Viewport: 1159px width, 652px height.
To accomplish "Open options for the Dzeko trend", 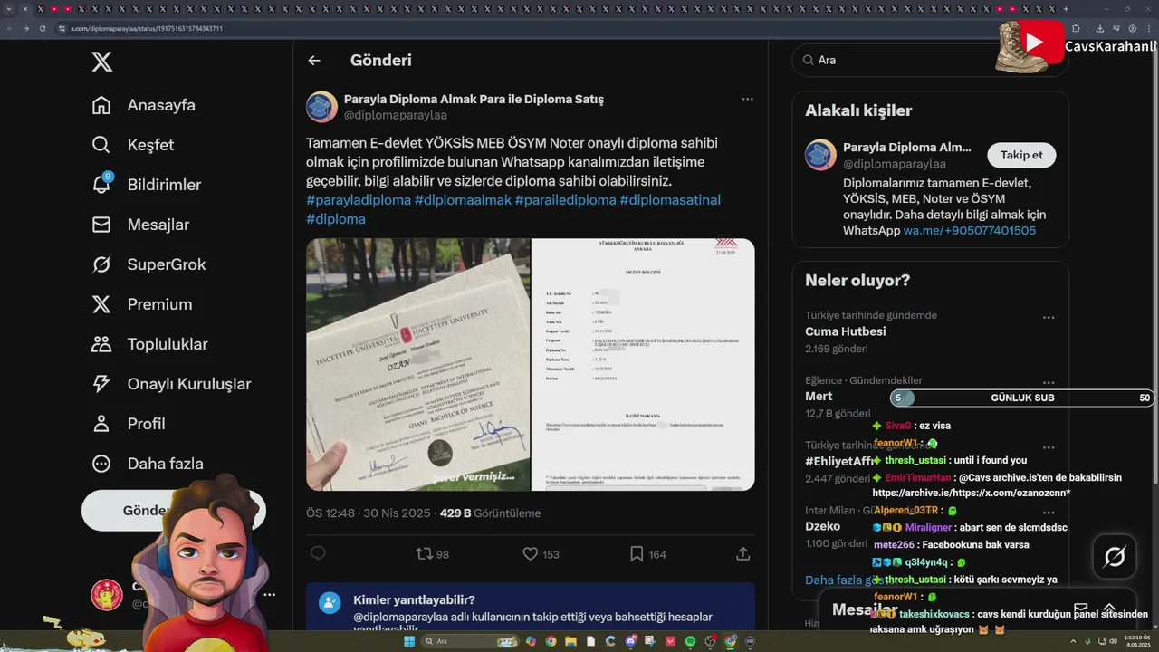I will coord(1049,513).
